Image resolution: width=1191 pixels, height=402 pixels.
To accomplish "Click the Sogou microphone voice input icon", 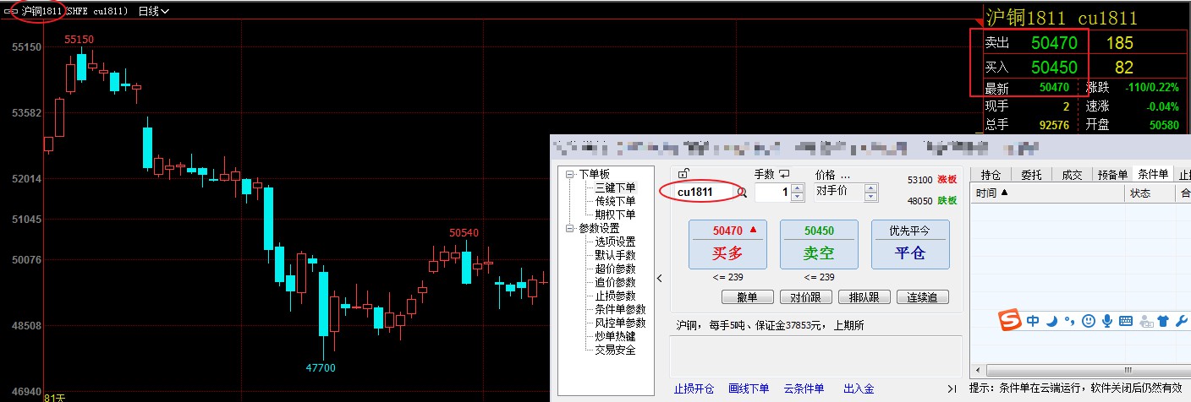I will [x=1107, y=321].
